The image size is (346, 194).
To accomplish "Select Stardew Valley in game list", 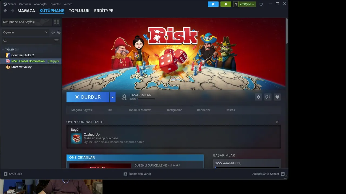I will pyautogui.click(x=21, y=67).
